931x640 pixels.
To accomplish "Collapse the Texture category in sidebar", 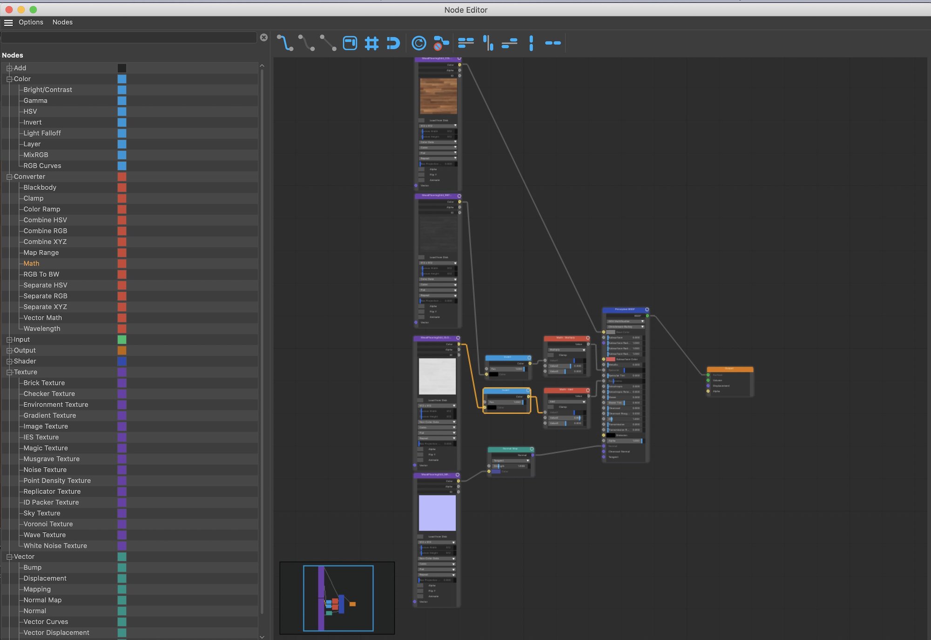I will coord(9,372).
